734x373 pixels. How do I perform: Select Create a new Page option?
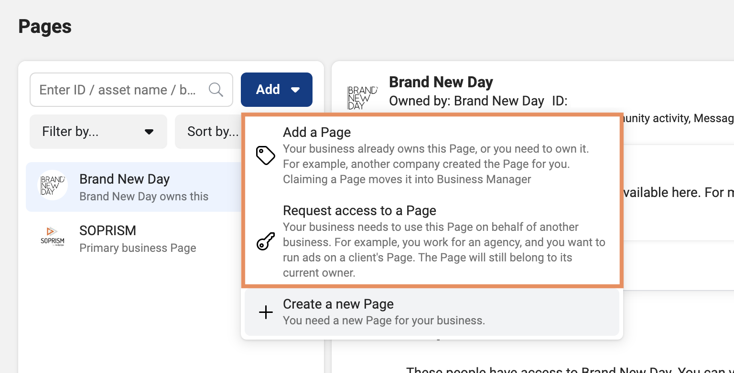[432, 312]
